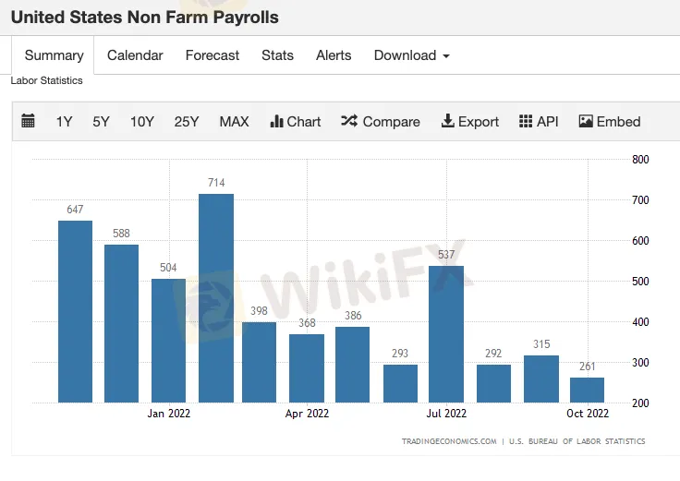Click the bar labeled 398
Viewport: 680px width, 481px height.
tap(259, 362)
